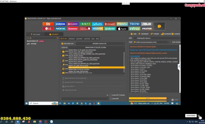Select the Meizu brand icon
The width and height of the screenshot is (205, 124).
[x=122, y=24]
